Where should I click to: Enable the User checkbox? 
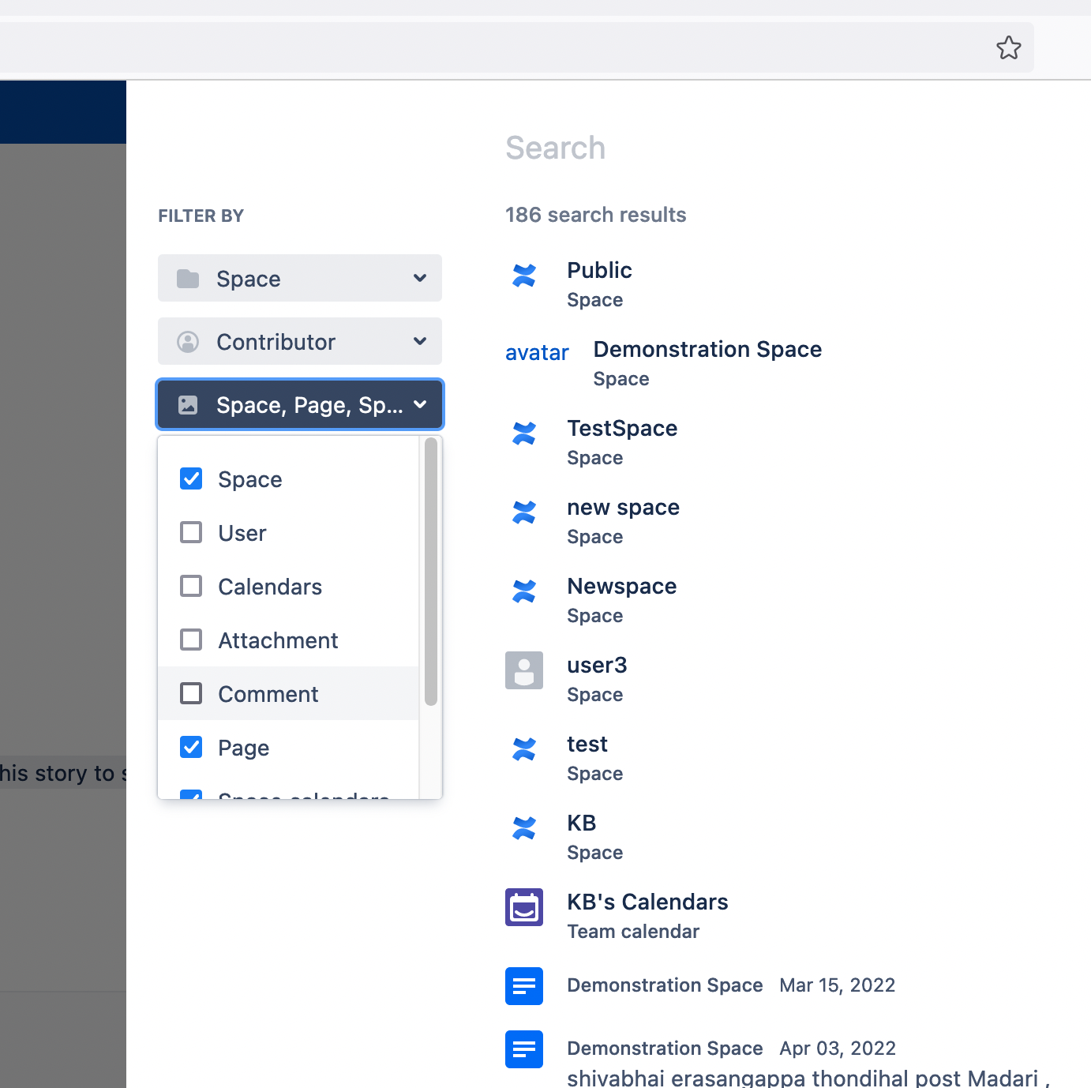(190, 532)
